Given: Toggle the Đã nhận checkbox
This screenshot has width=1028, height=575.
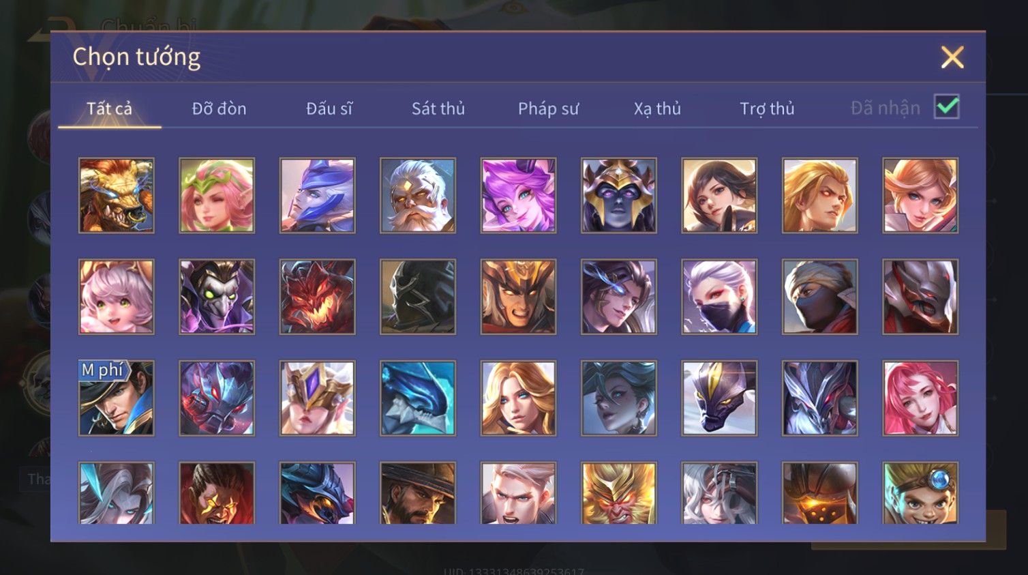Looking at the screenshot, I should tap(947, 107).
